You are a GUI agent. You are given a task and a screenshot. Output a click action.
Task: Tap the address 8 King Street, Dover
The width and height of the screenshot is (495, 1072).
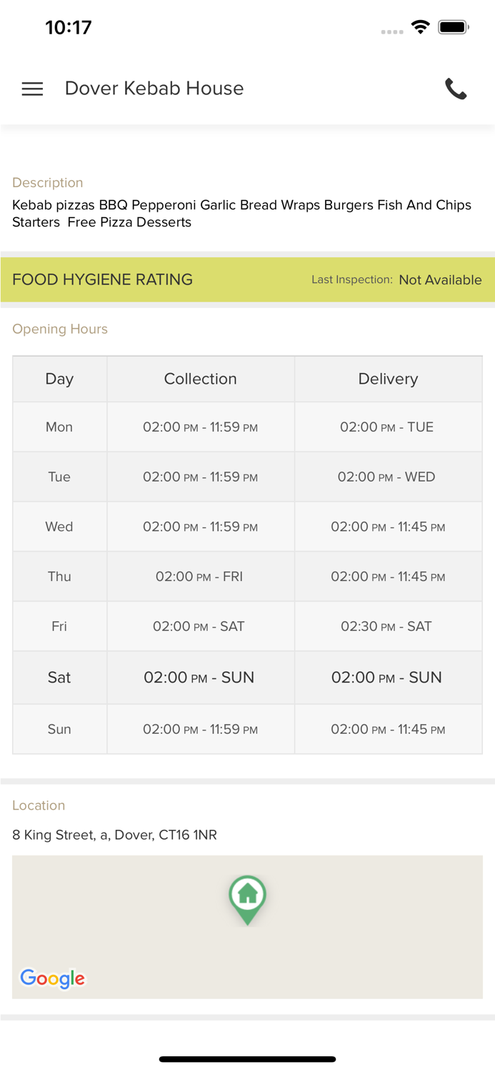click(114, 835)
